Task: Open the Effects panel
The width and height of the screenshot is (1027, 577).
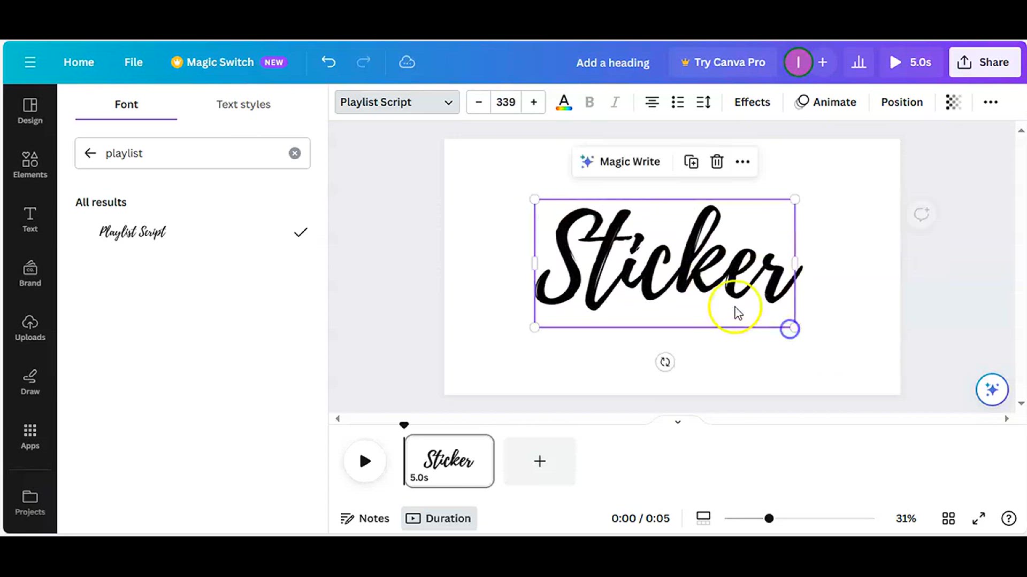Action: tap(752, 102)
